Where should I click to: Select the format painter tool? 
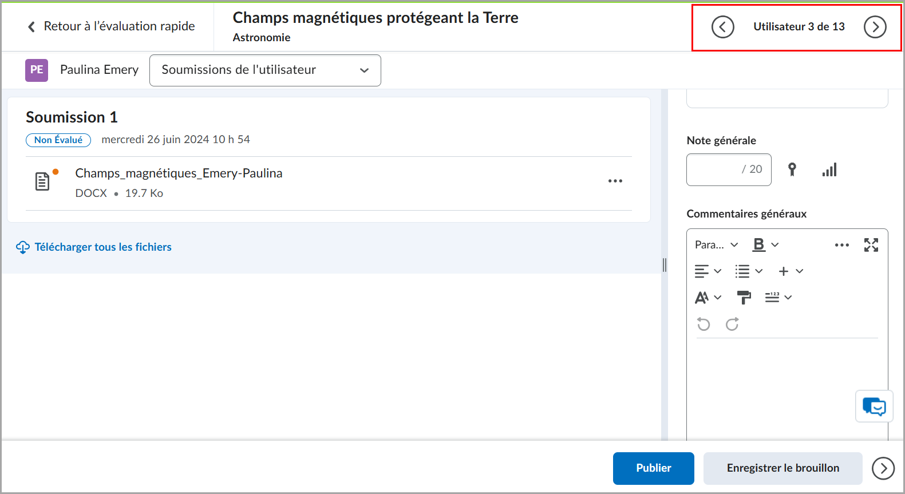click(x=744, y=298)
